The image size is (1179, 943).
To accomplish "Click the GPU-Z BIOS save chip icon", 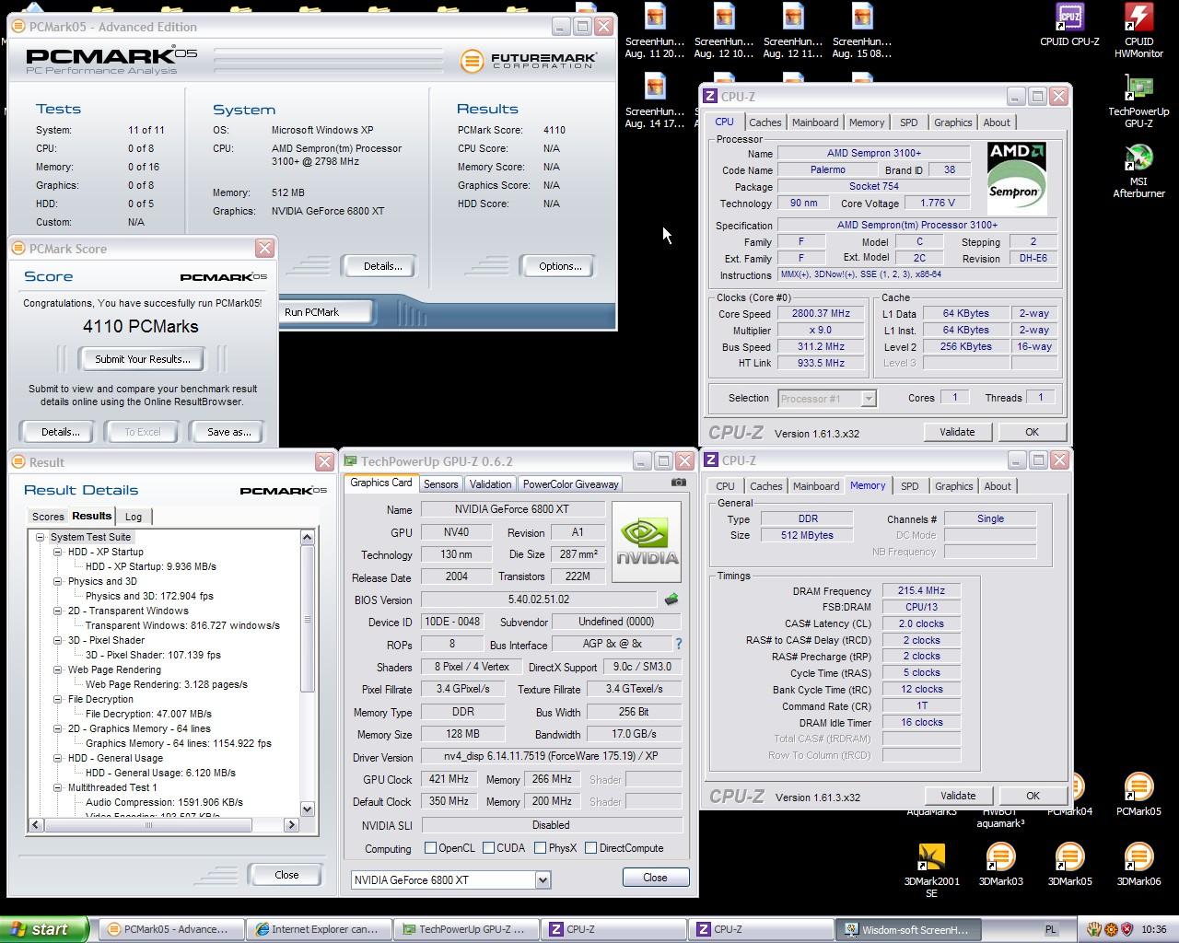I will click(x=671, y=600).
